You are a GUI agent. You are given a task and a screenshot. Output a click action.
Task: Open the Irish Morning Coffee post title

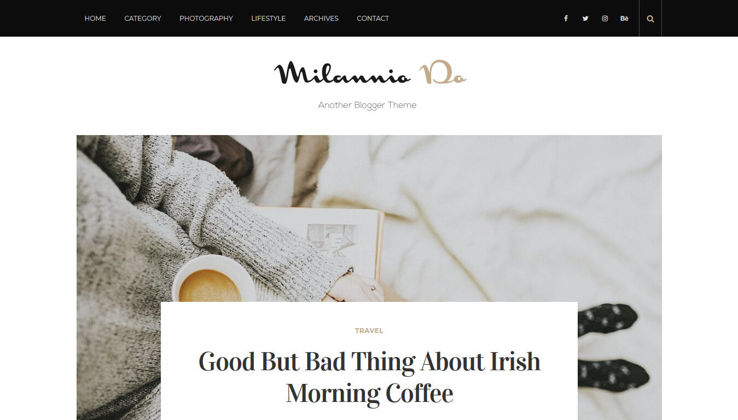tap(369, 377)
